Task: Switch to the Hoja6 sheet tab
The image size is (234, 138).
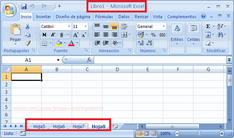Action: (59, 127)
